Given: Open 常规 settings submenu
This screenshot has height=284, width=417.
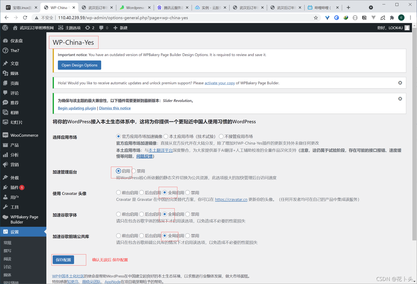Looking at the screenshot, I should coord(8,243).
